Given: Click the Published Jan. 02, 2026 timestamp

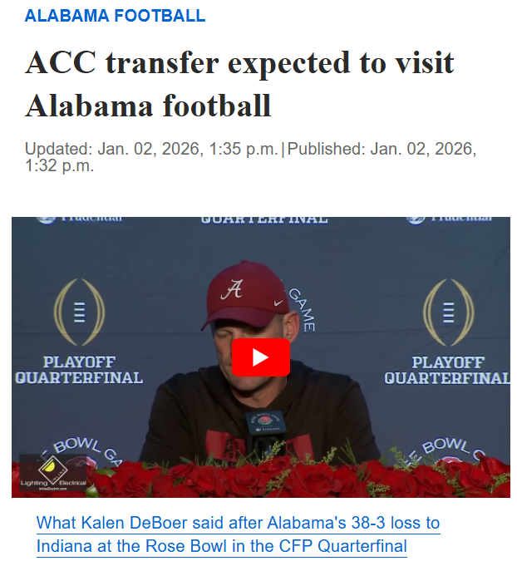Looking at the screenshot, I should 381,150.
